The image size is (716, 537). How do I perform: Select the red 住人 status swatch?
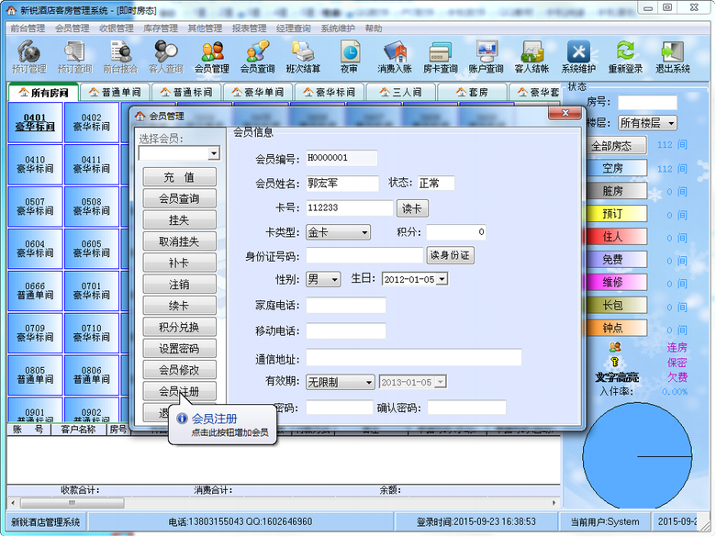[x=612, y=237]
